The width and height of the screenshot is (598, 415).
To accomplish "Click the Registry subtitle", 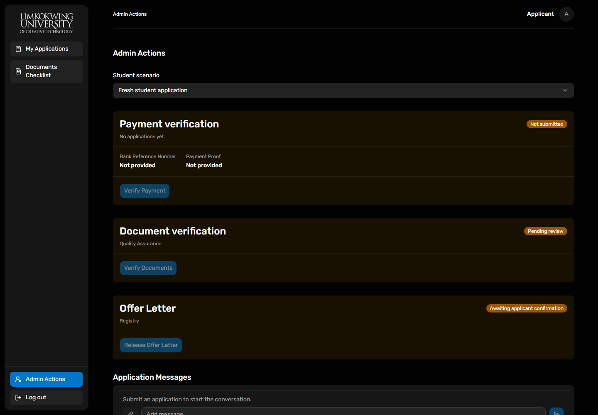I will point(129,321).
